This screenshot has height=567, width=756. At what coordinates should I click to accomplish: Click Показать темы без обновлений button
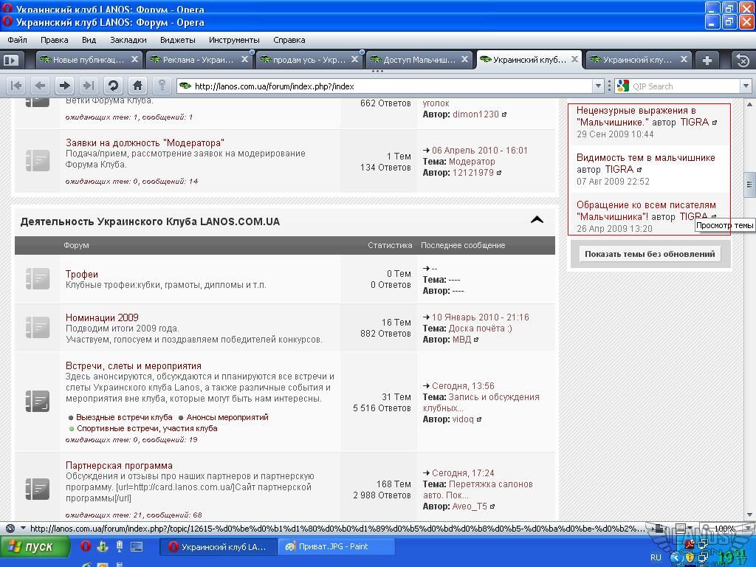[650, 254]
